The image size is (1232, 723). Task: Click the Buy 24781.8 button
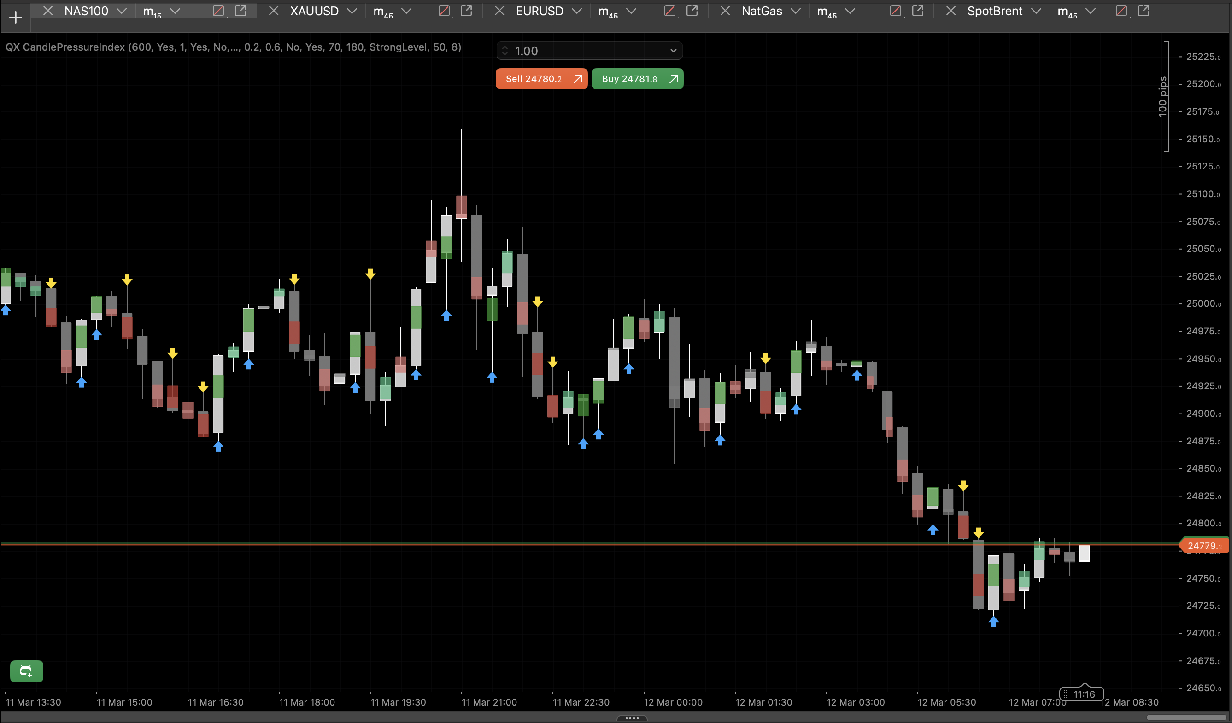[637, 79]
